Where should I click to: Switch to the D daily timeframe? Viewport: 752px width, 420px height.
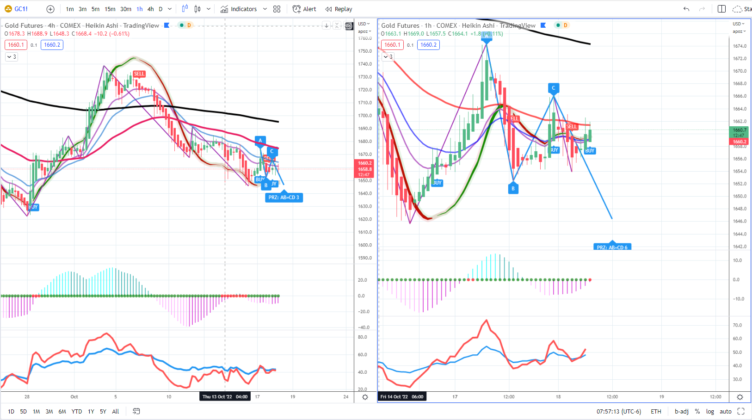(160, 9)
